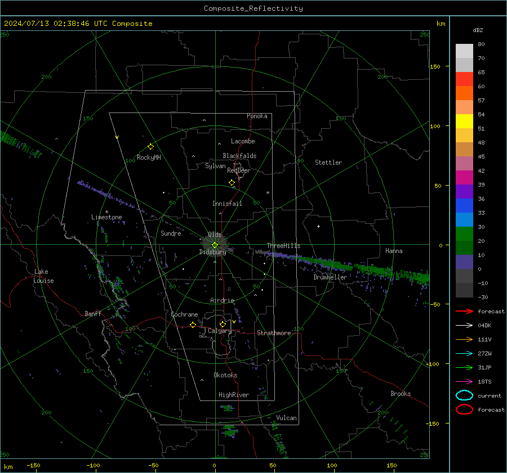The image size is (507, 473).
Task: Click the Sylvan label on the map
Action: (x=215, y=166)
